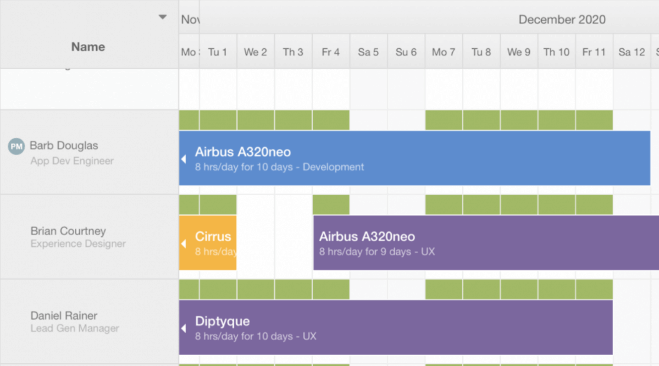The height and width of the screenshot is (366, 659).
Task: Click the Name column header
Action: click(x=88, y=47)
